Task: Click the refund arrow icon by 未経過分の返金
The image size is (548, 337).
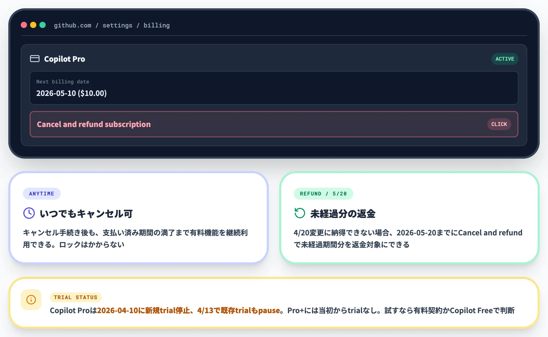Action: 300,213
